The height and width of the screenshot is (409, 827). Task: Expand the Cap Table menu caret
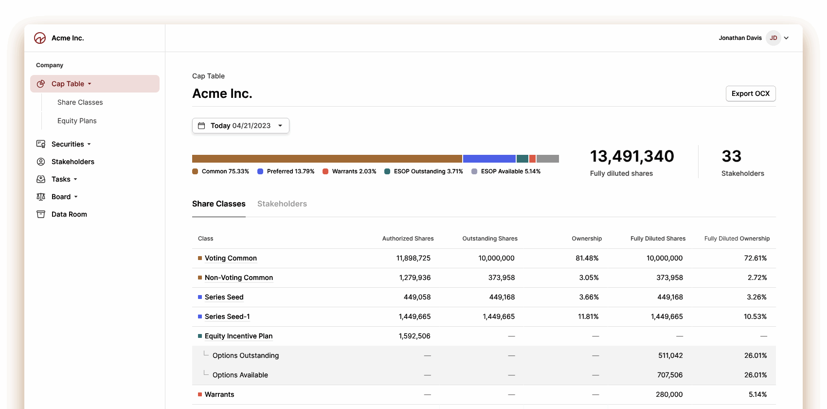[x=90, y=84]
